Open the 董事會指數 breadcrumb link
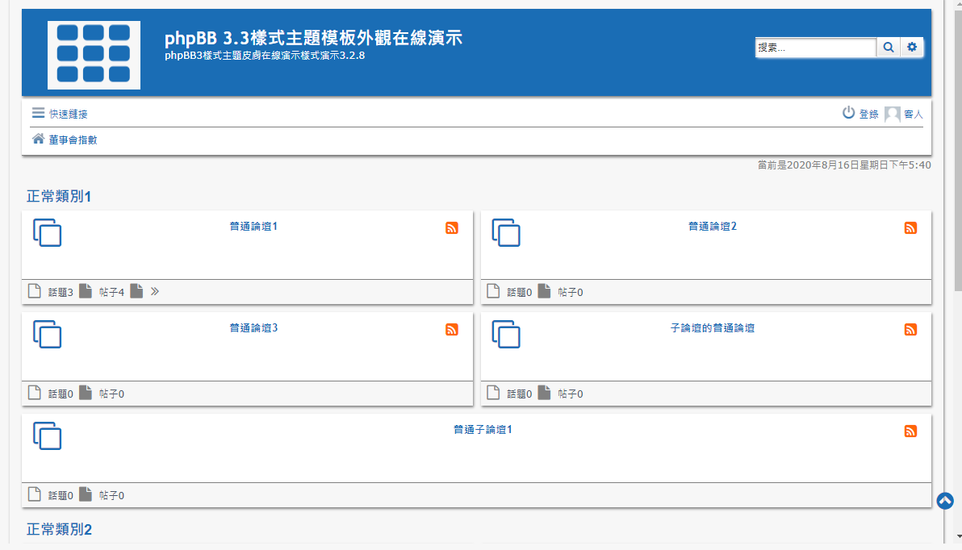962x550 pixels. tap(73, 140)
